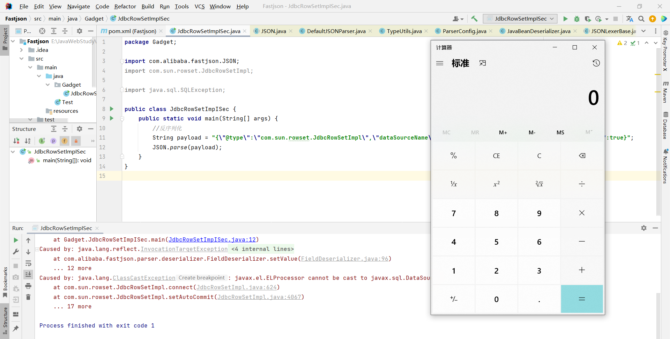
Task: Sort Structure alphabetically icon
Action: tap(28, 141)
